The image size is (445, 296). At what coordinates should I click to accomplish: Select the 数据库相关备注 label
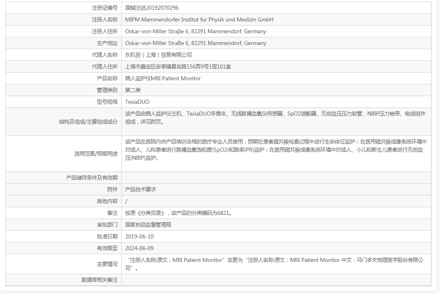[x=99, y=280]
